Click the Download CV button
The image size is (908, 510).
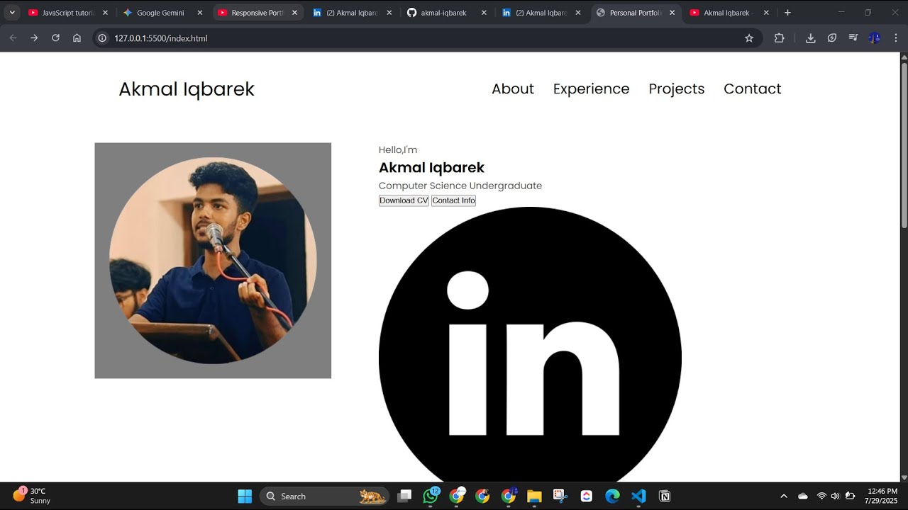pos(404,200)
